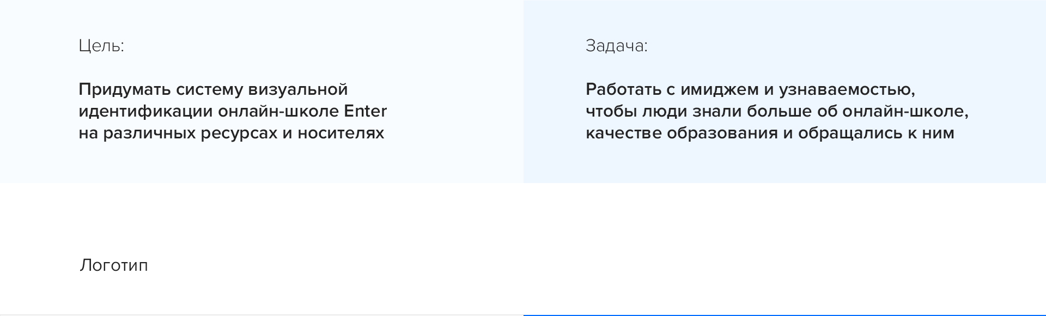
Task: Click the "Цель:" label
Action: pyautogui.click(x=101, y=46)
